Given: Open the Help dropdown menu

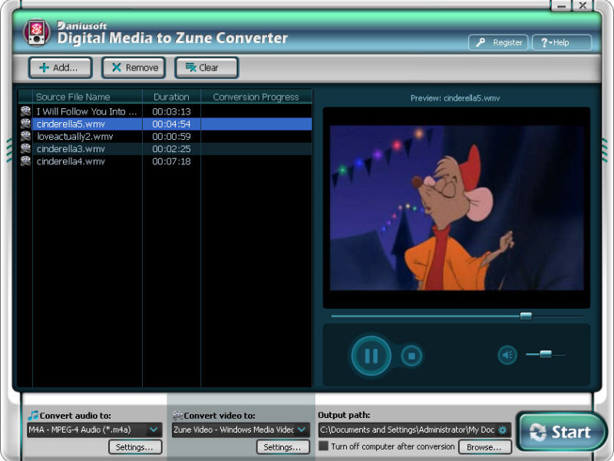Looking at the screenshot, I should [562, 42].
